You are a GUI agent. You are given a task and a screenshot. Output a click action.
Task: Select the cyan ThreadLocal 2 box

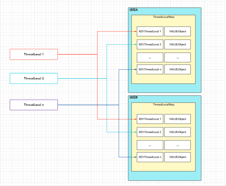point(34,78)
